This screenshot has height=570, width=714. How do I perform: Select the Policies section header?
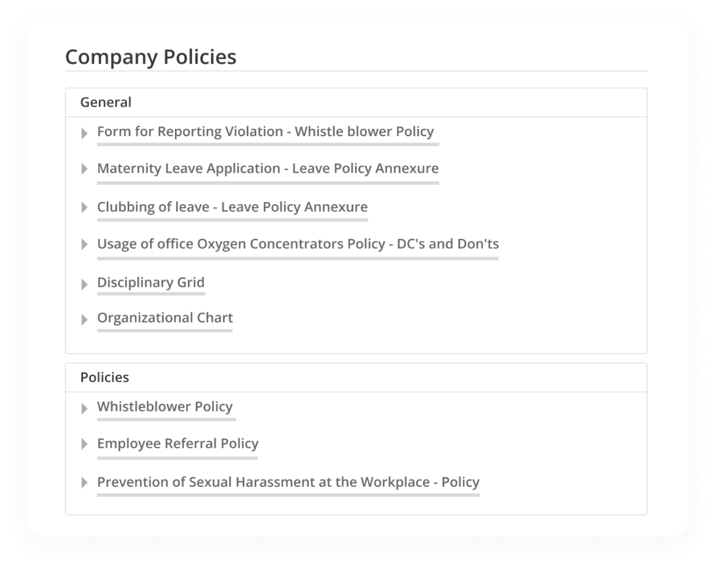click(x=356, y=378)
